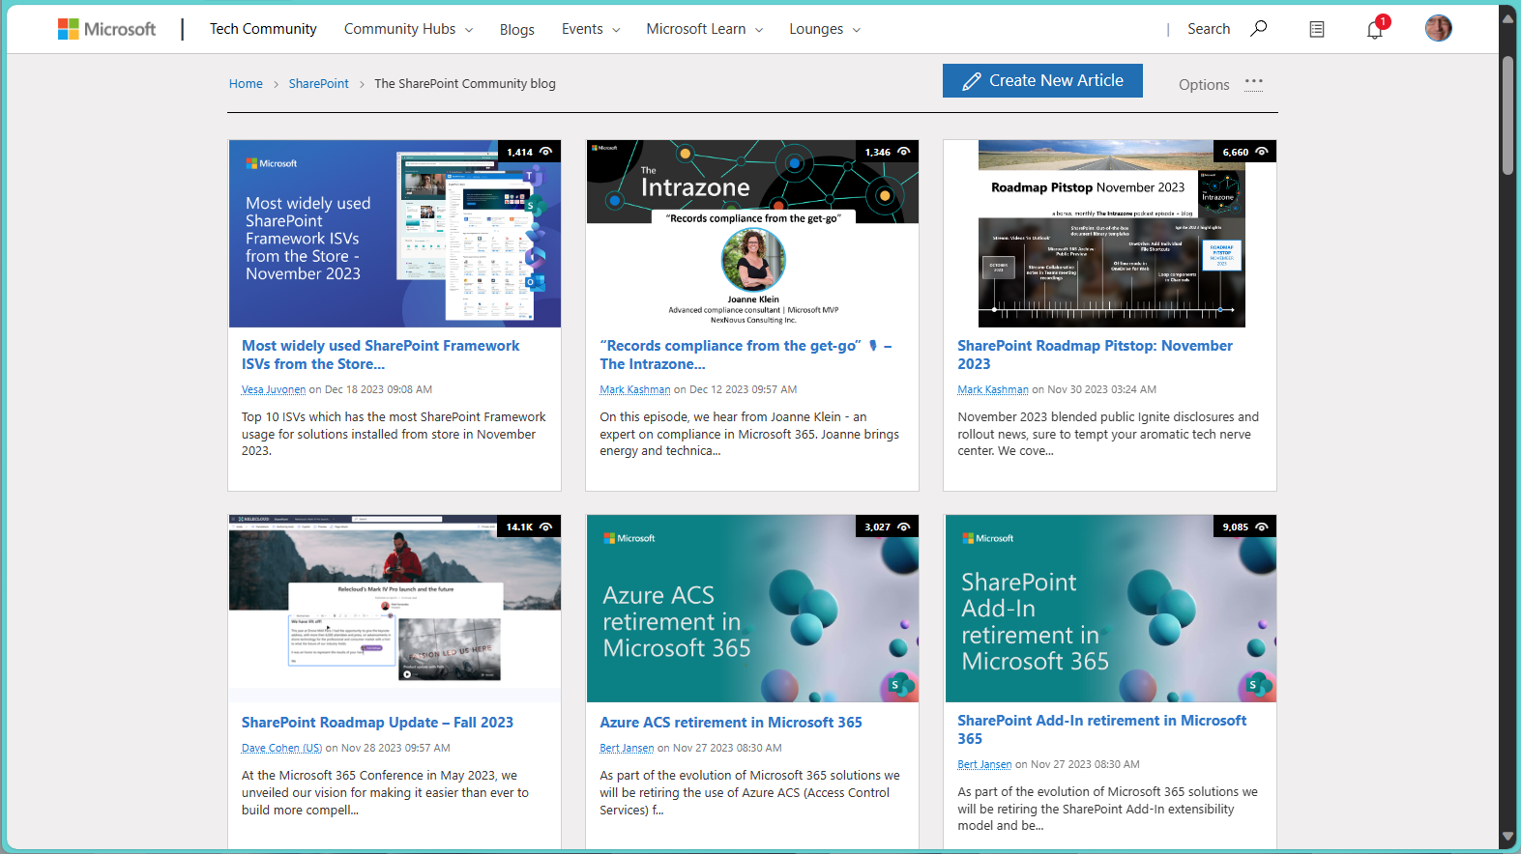Click the Roadmap Update Fall 2023 thumbnail
1521x854 pixels.
[395, 609]
